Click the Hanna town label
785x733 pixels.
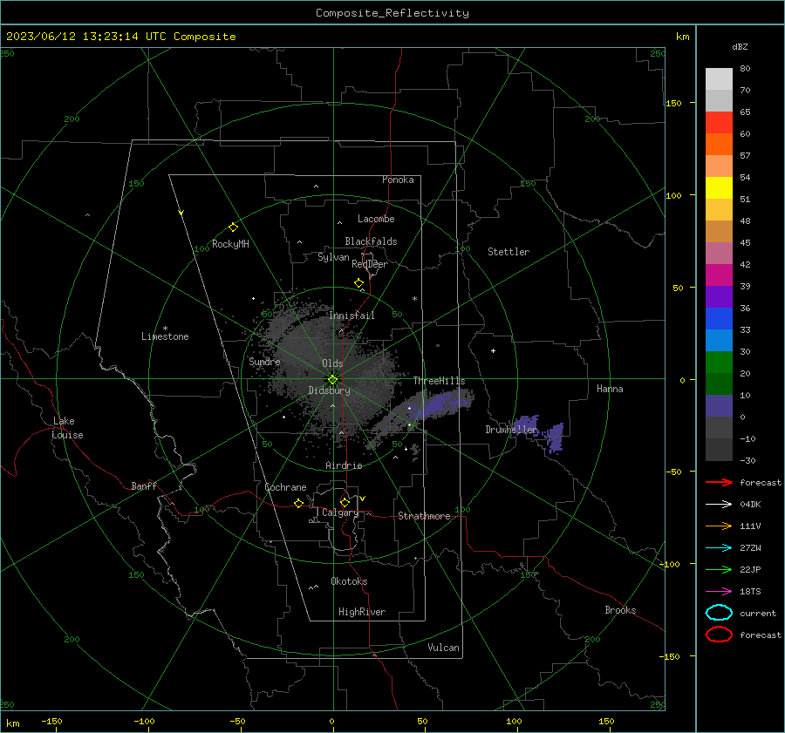pos(610,389)
